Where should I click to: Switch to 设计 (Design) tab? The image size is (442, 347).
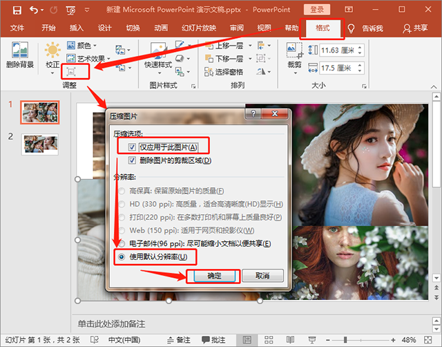[104, 28]
